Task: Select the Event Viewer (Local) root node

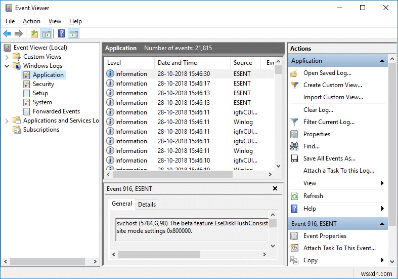Action: tap(40, 48)
